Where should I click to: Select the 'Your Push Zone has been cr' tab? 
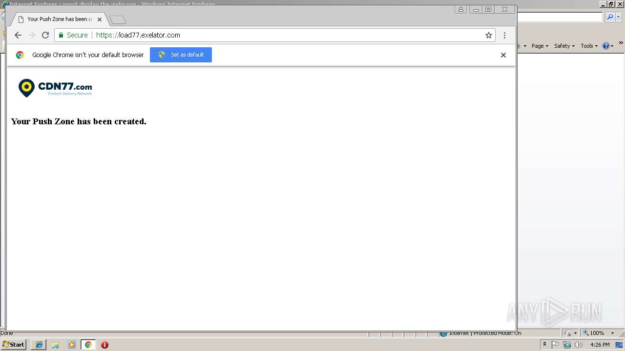pos(60,19)
